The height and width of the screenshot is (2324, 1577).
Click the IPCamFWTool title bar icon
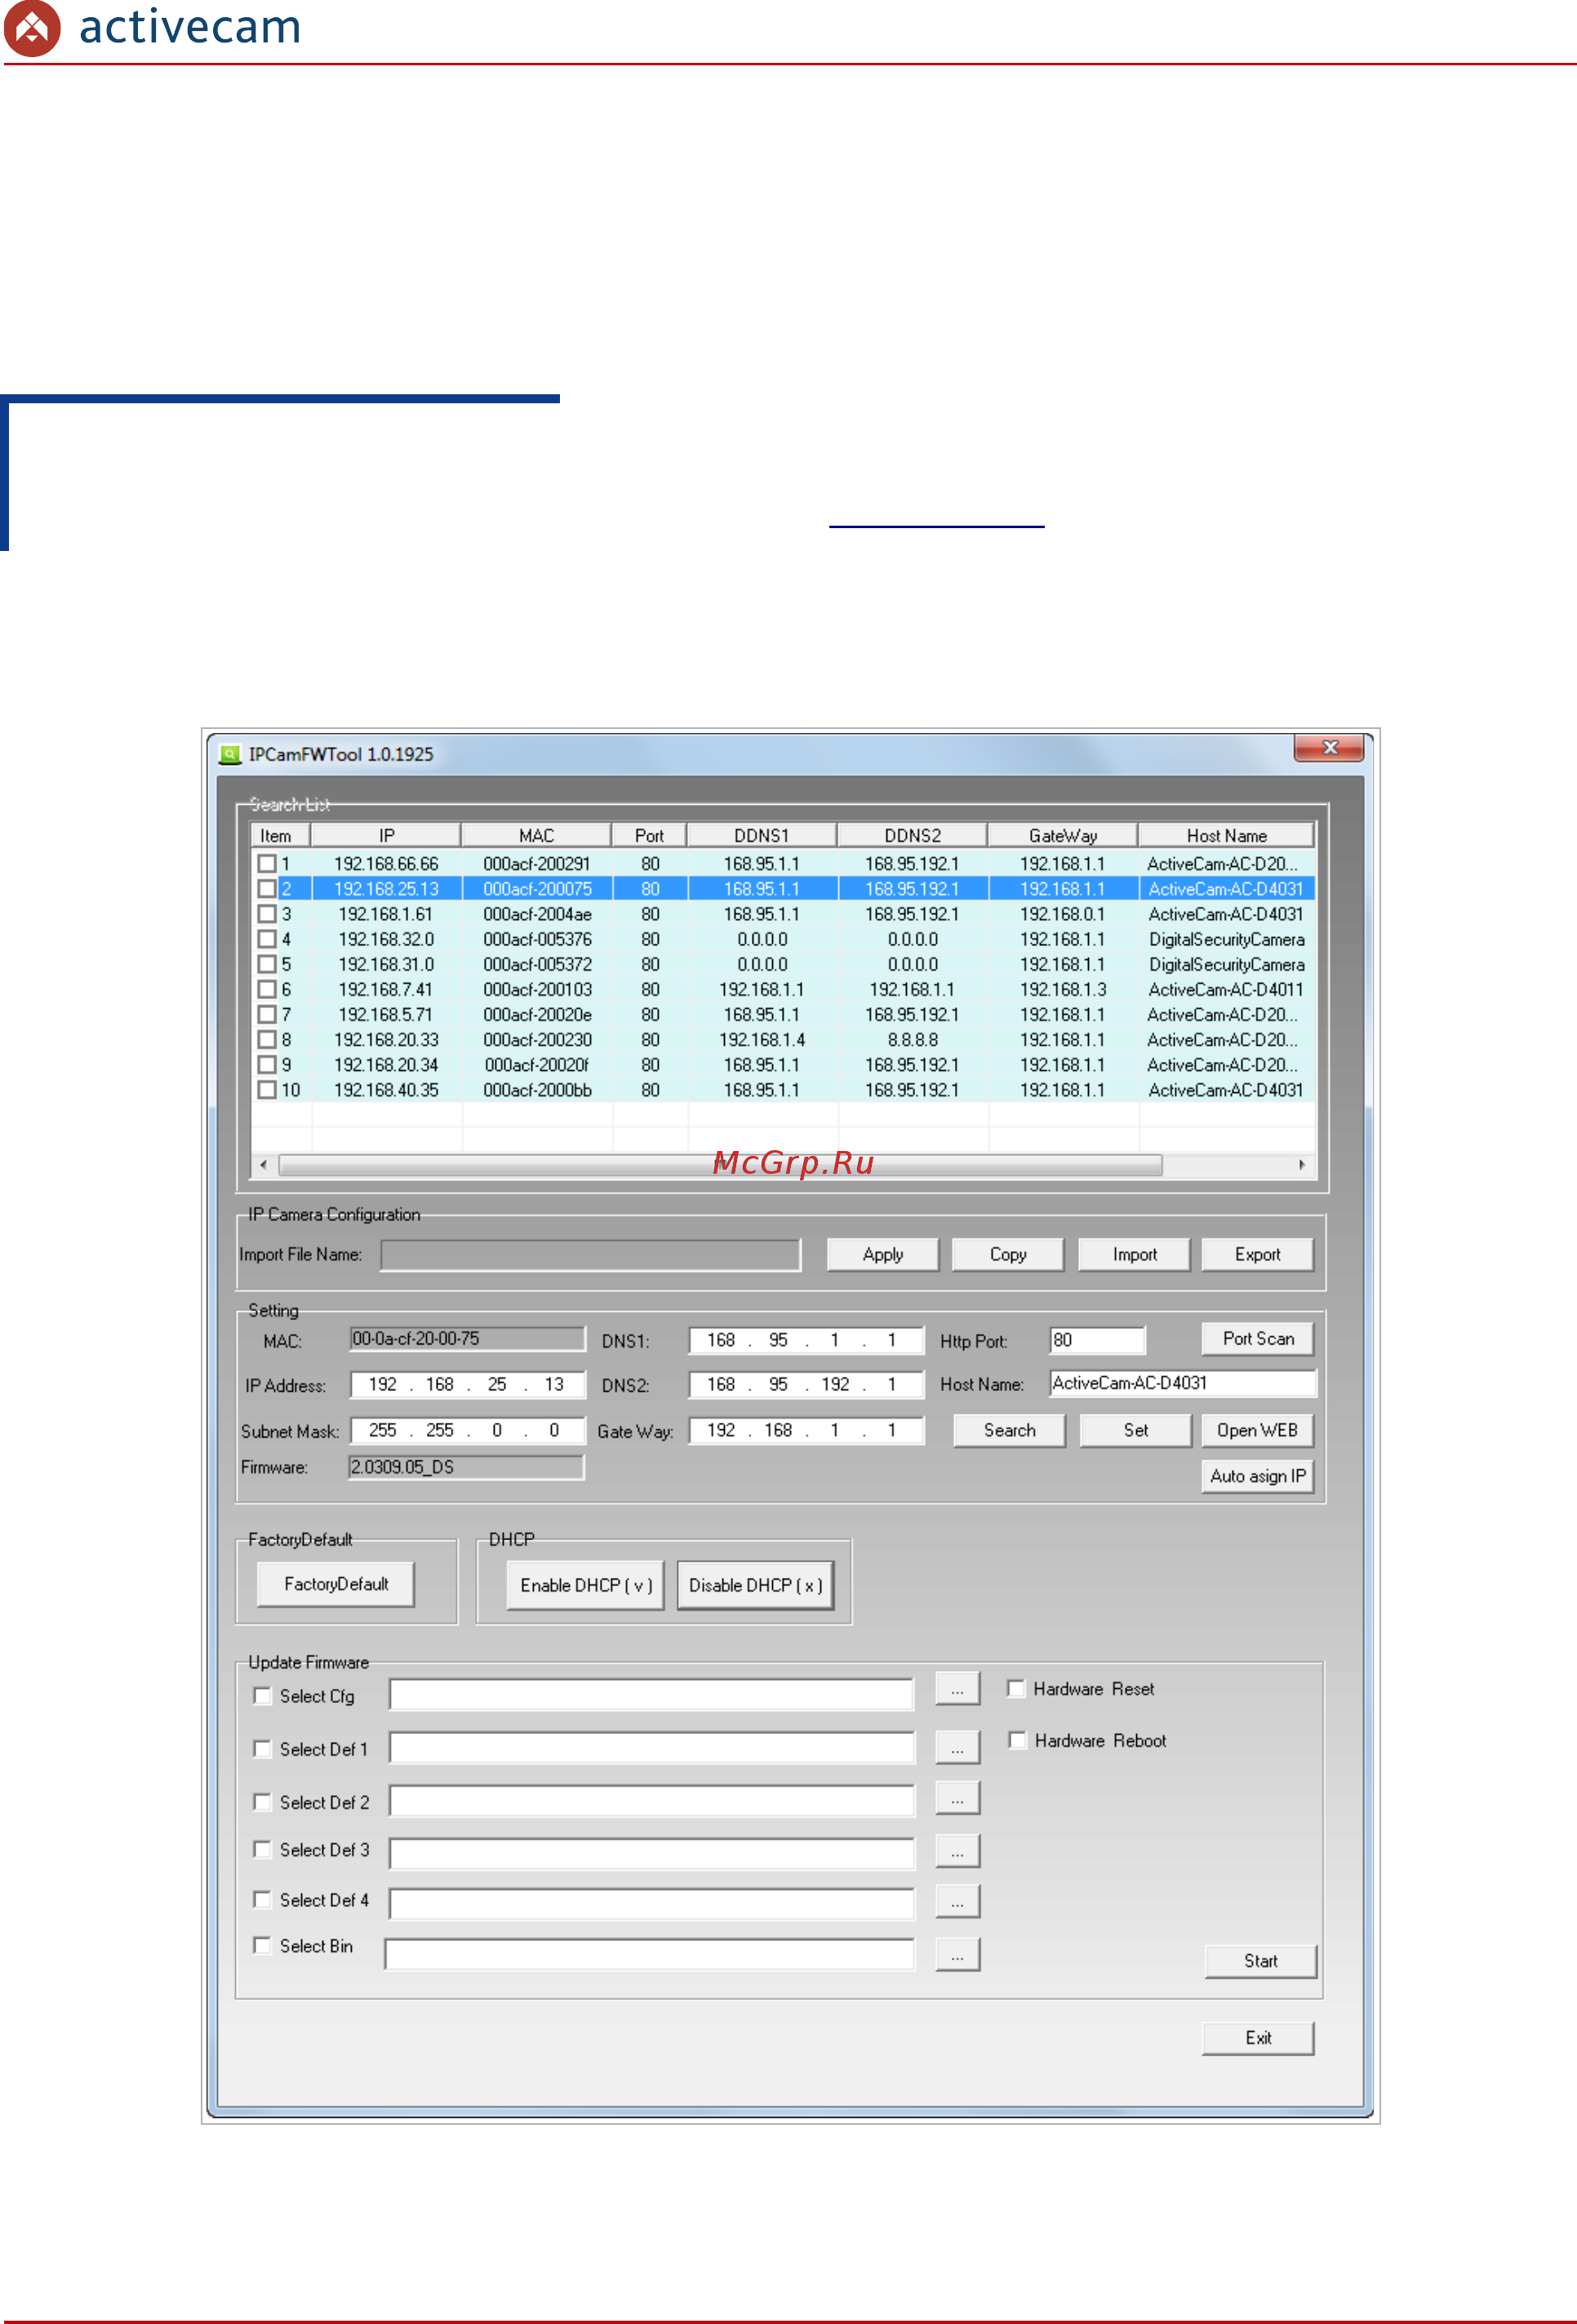pyautogui.click(x=230, y=754)
